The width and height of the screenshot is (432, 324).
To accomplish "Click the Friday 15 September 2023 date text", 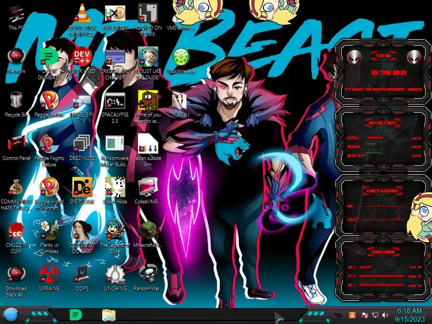I will (x=383, y=89).
